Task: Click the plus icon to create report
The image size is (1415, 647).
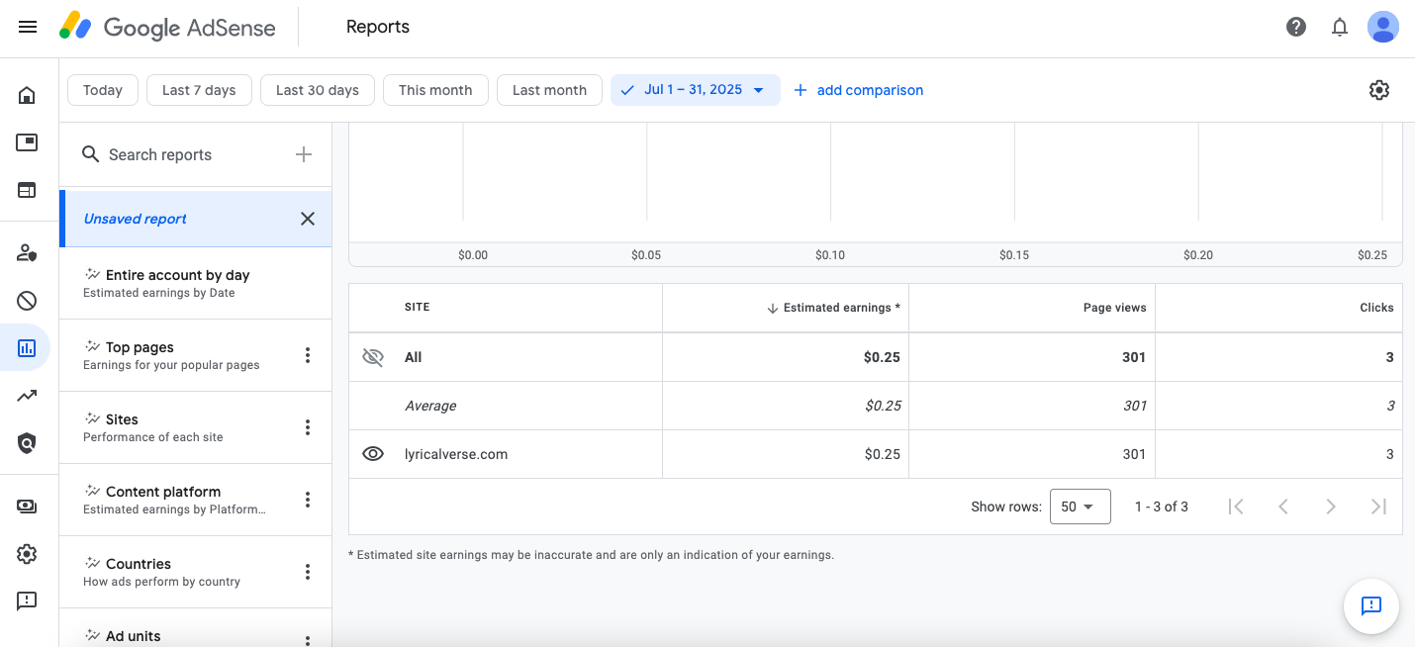Action: point(304,154)
